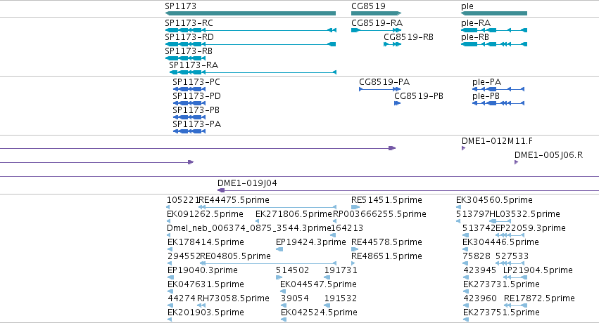
Task: Click the DME1-005J06.R clone end label
Action: pyautogui.click(x=548, y=155)
